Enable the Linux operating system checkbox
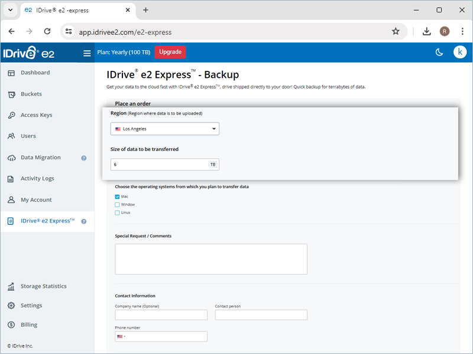 pyautogui.click(x=117, y=212)
